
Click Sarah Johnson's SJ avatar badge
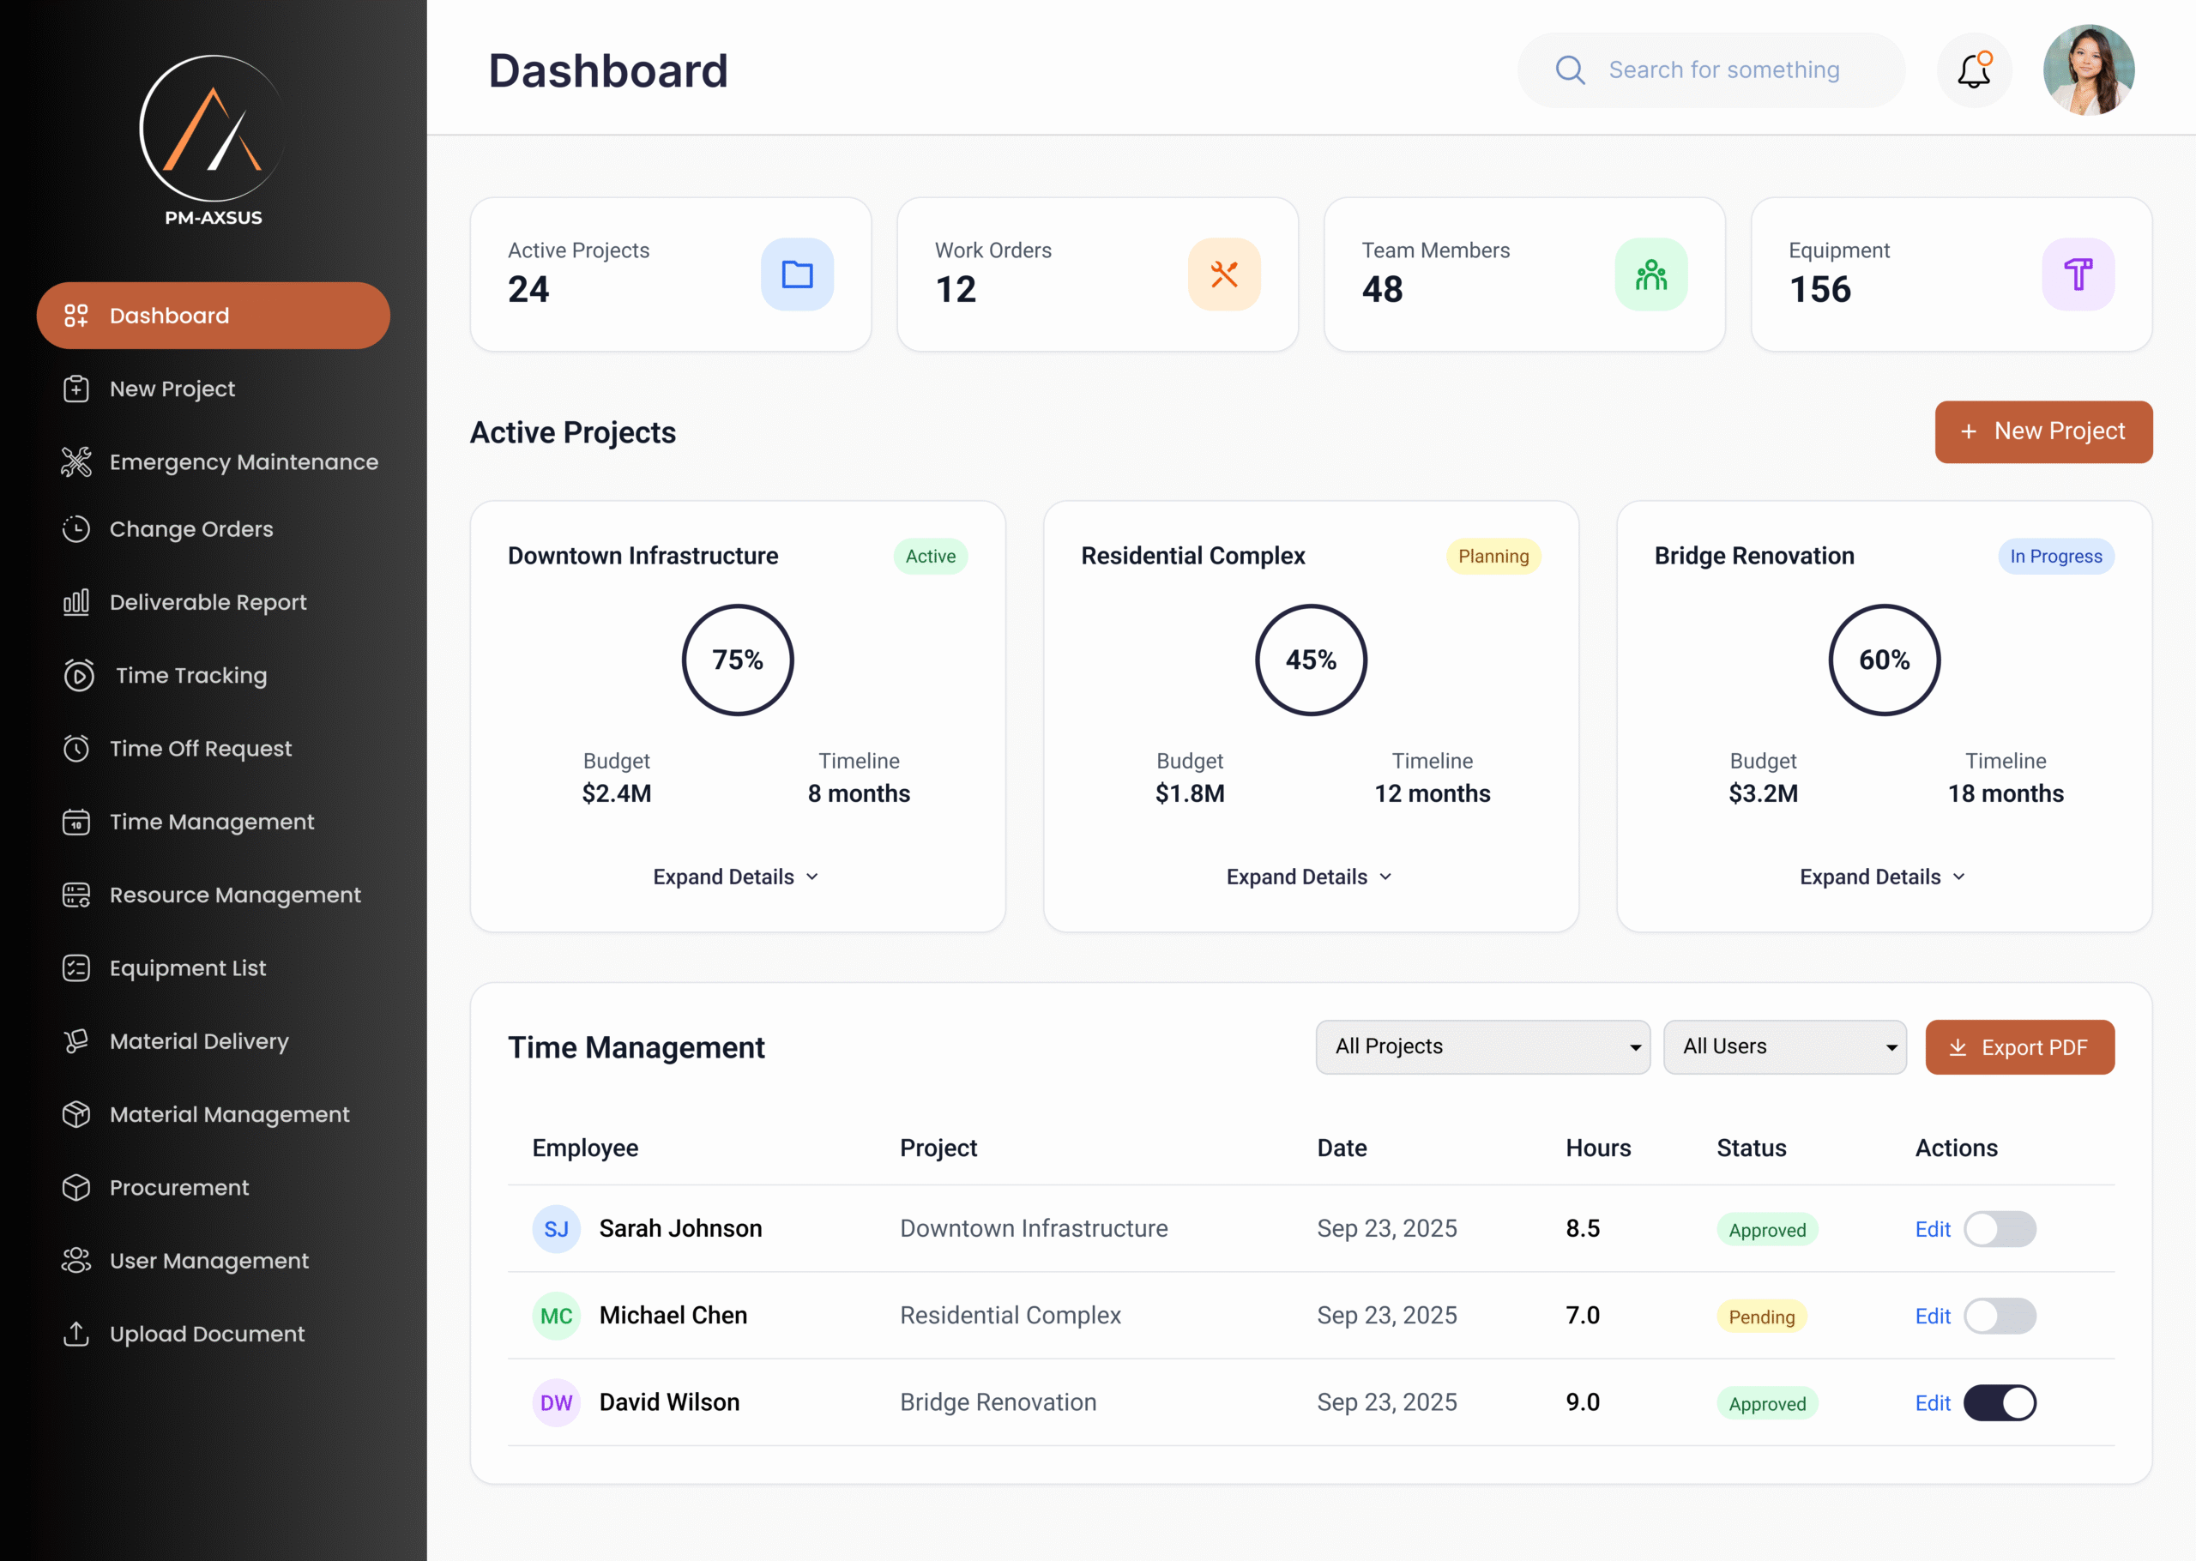[x=557, y=1228]
